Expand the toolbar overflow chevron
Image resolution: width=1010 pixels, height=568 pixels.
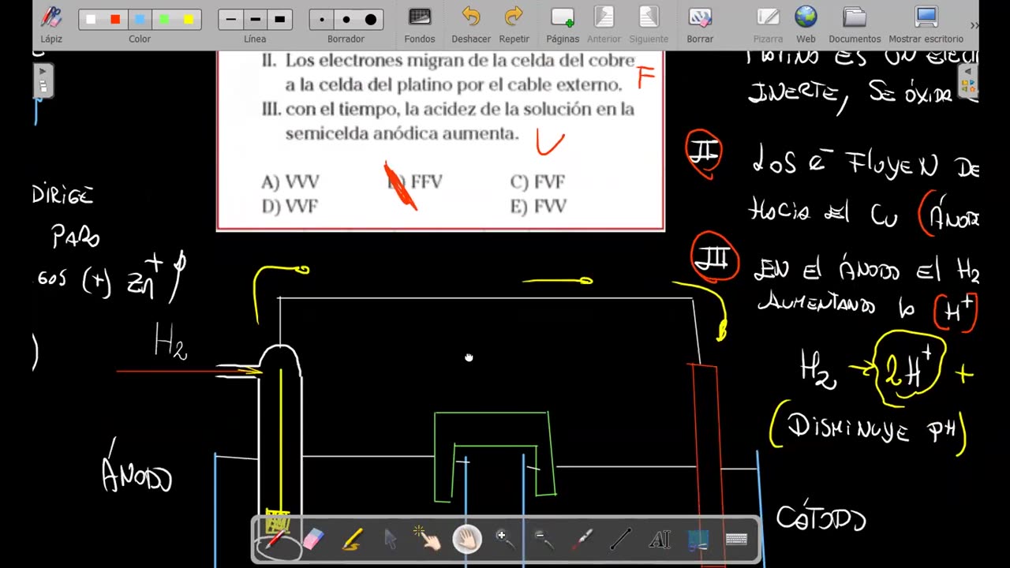click(974, 25)
